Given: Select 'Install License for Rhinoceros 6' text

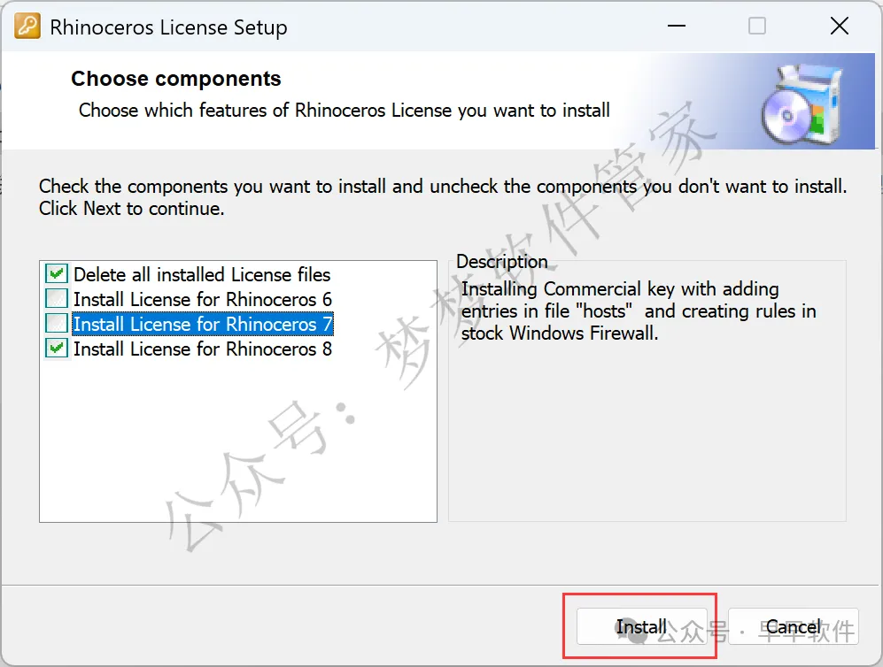Looking at the screenshot, I should 203,299.
